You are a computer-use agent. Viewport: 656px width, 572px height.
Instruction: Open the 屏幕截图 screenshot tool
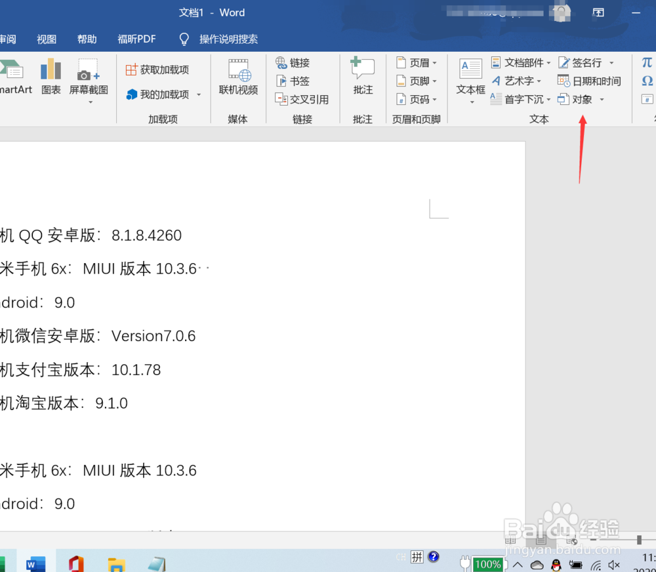[89, 75]
